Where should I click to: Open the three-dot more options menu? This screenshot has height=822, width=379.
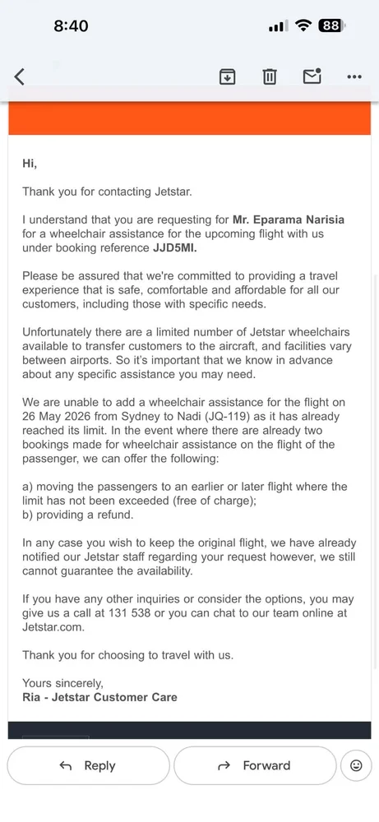(x=354, y=77)
